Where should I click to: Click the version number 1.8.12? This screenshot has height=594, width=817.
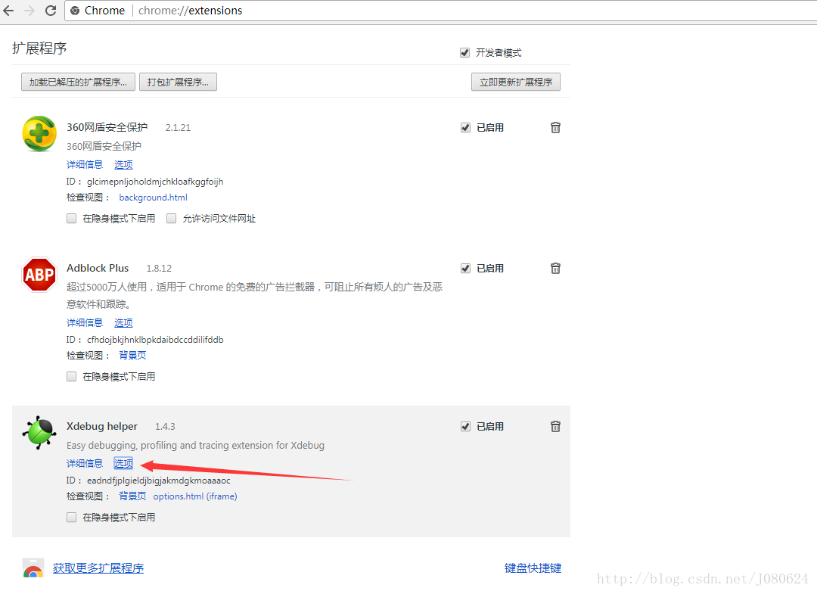tap(159, 269)
